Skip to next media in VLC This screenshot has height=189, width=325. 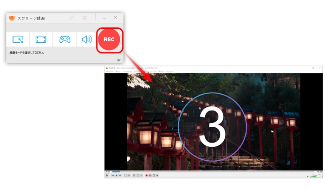[x=120, y=176]
